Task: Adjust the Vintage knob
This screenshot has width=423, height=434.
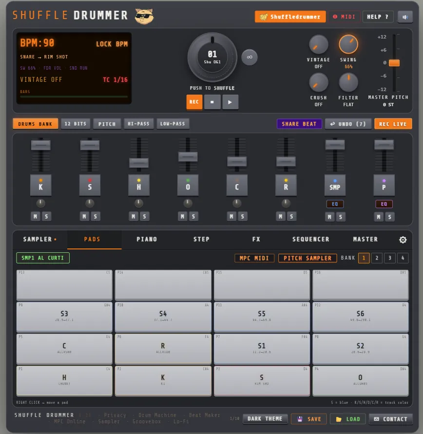Action: coord(318,44)
